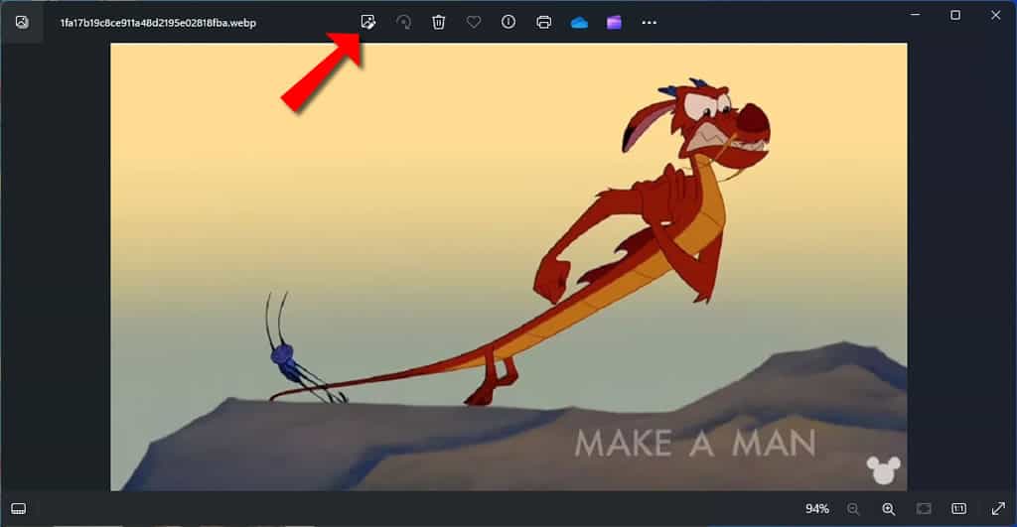Image resolution: width=1017 pixels, height=527 pixels.
Task: Click the 94% zoom level value
Action: point(817,509)
